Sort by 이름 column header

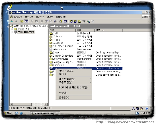62,30
